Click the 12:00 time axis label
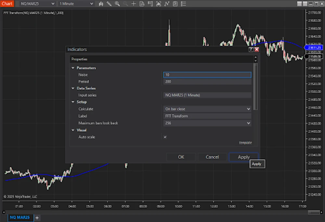Image resolution: width=325 pixels, height=222 pixels. click(x=214, y=206)
